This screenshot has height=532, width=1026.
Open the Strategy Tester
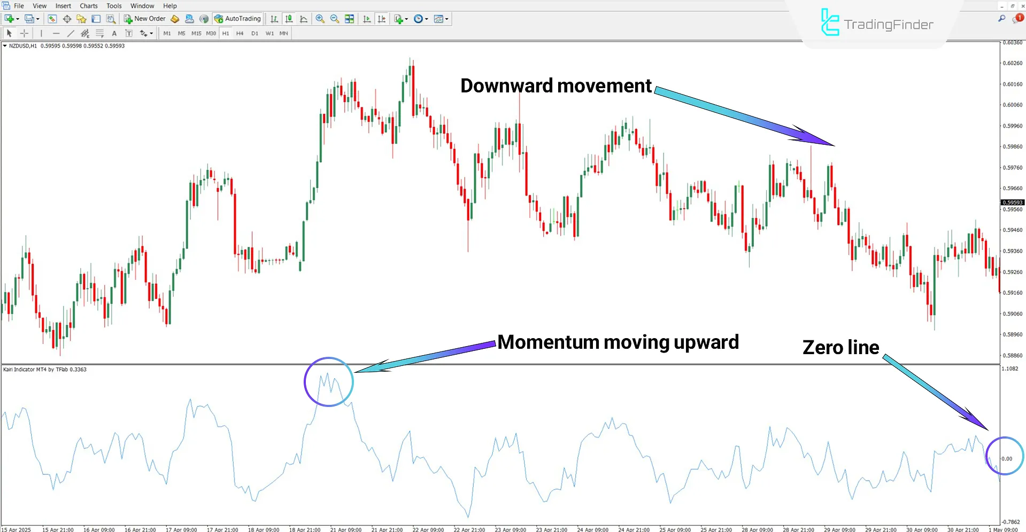pyautogui.click(x=111, y=19)
